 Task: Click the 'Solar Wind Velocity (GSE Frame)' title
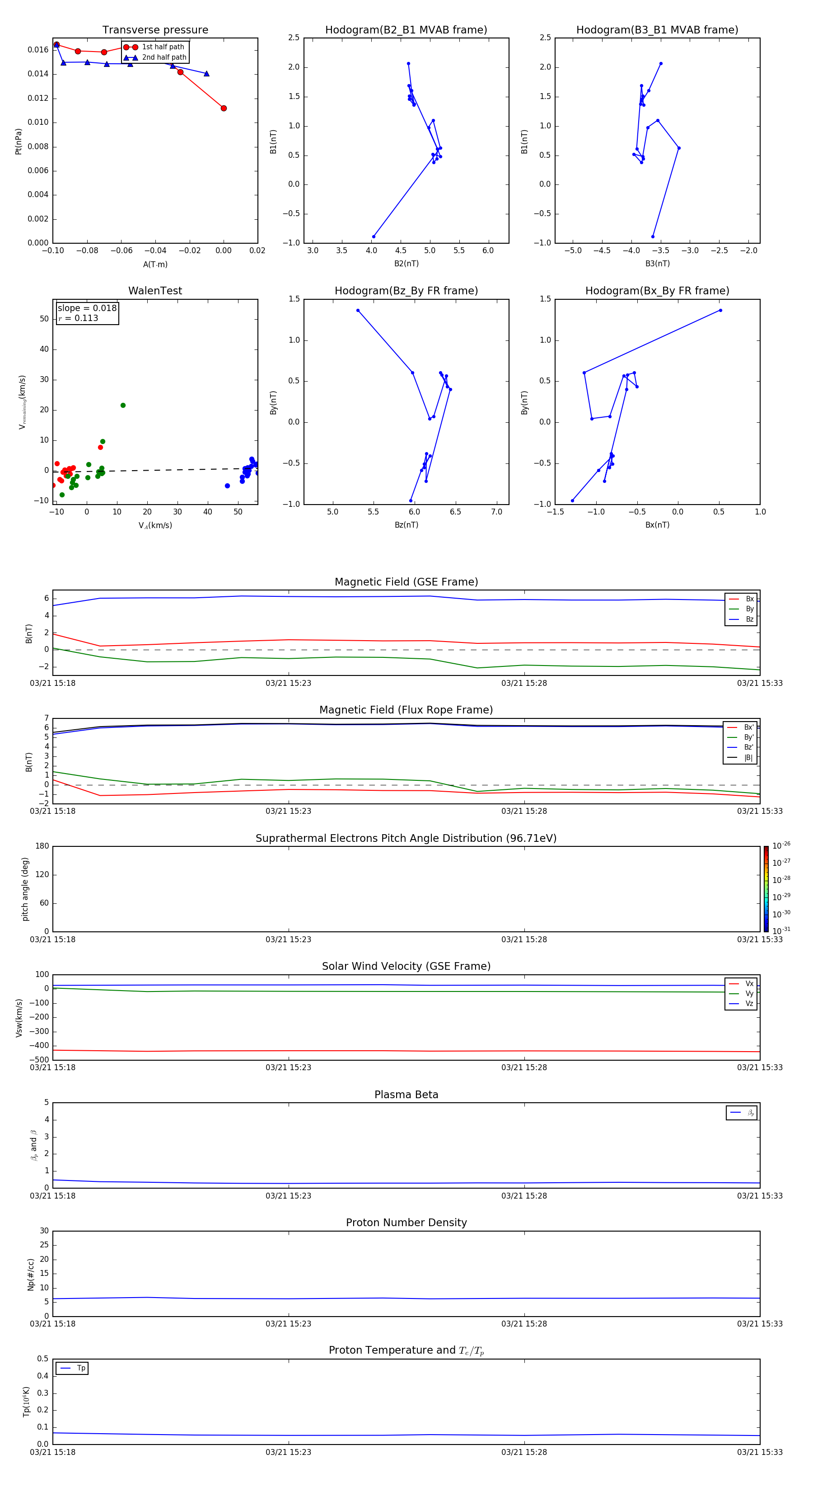[406, 966]
